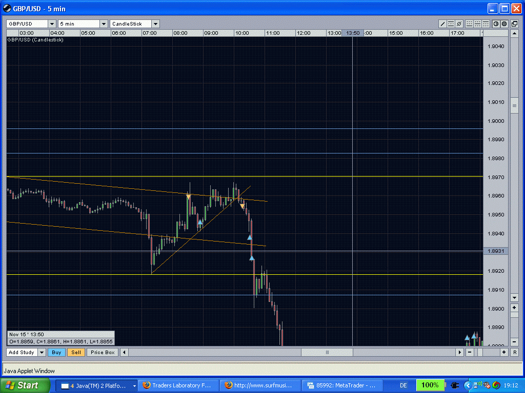Click the highlighted 13:50 time label
The width and height of the screenshot is (525, 393).
(x=353, y=33)
